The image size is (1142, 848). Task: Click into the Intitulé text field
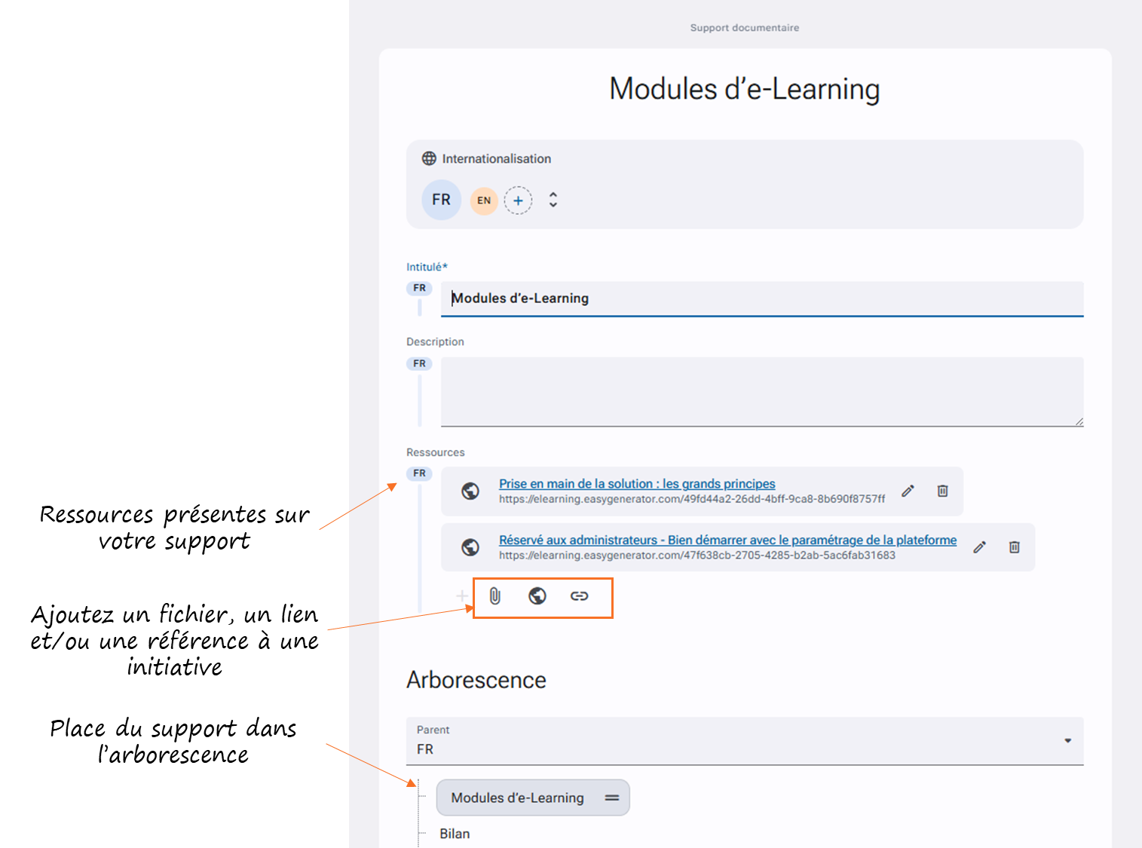pyautogui.click(x=762, y=298)
